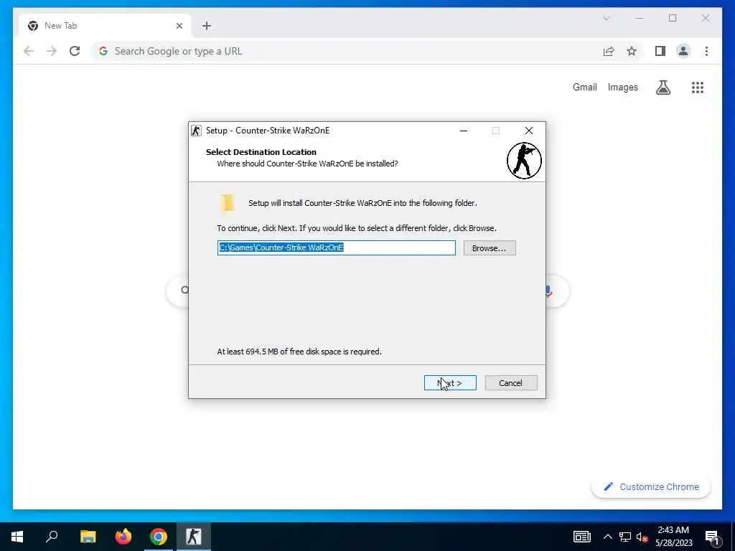The height and width of the screenshot is (551, 735).
Task: Open the Chrome profile avatar
Action: point(683,51)
